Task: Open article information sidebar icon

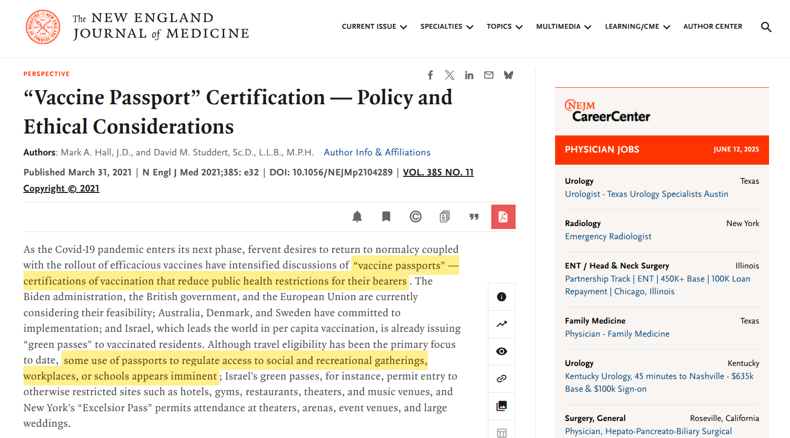Action: coord(501,297)
